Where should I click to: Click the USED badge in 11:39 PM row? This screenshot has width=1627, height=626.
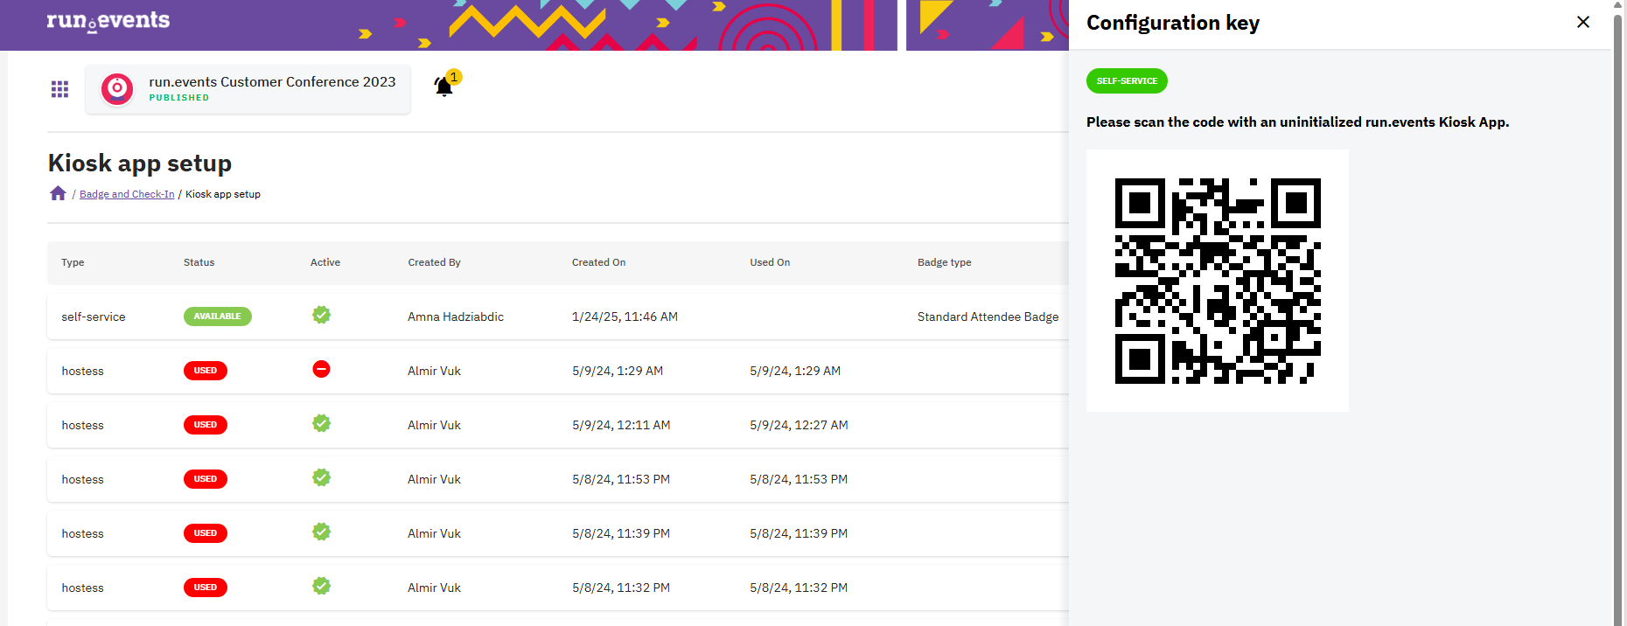point(206,533)
